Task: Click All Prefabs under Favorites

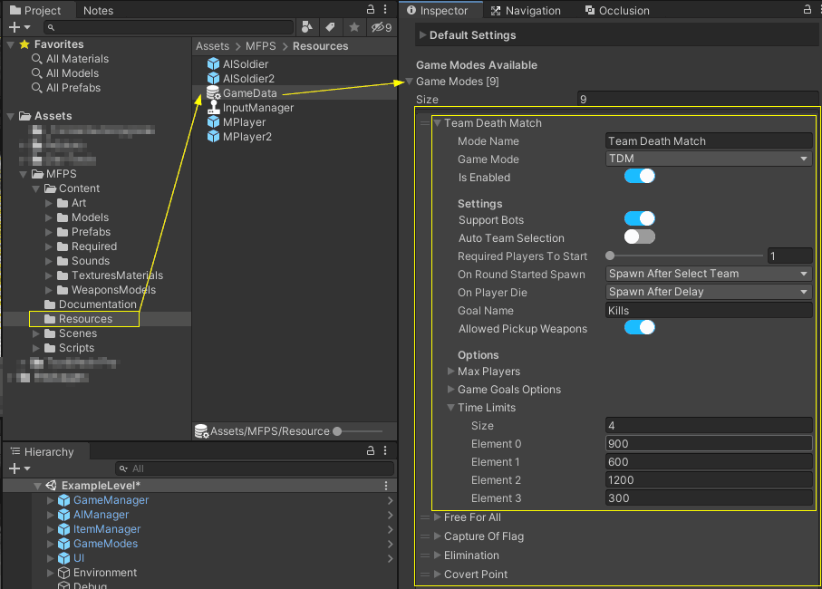Action: pyautogui.click(x=73, y=88)
